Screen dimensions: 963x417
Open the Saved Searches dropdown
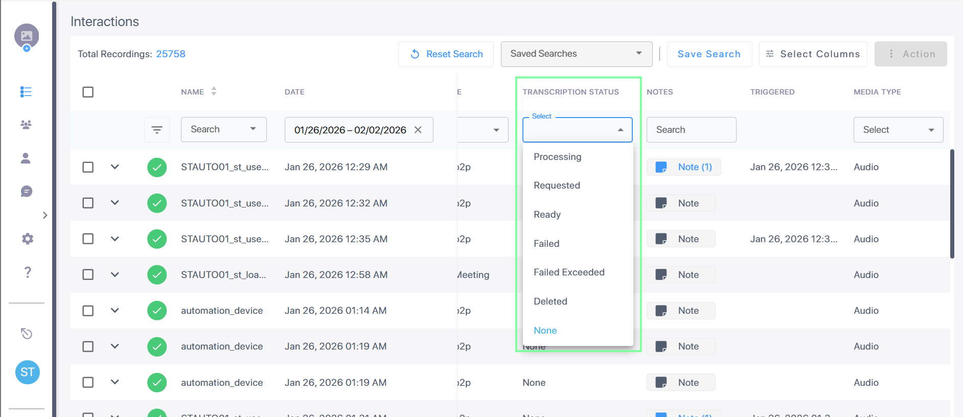(576, 54)
